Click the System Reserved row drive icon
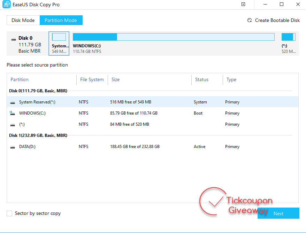The width and height of the screenshot is (306, 233). click(x=13, y=102)
